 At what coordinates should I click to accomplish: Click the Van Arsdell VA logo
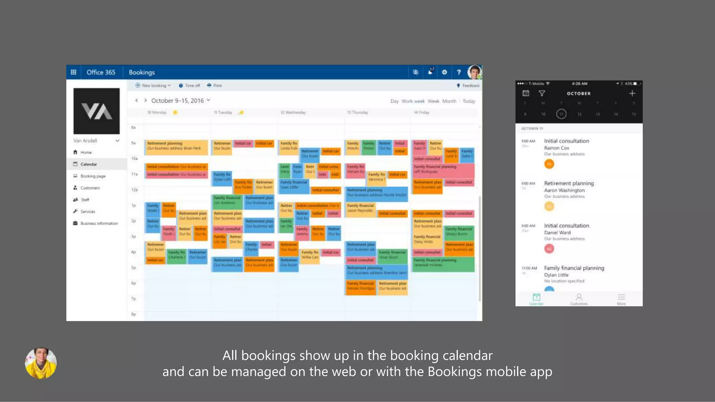96,111
